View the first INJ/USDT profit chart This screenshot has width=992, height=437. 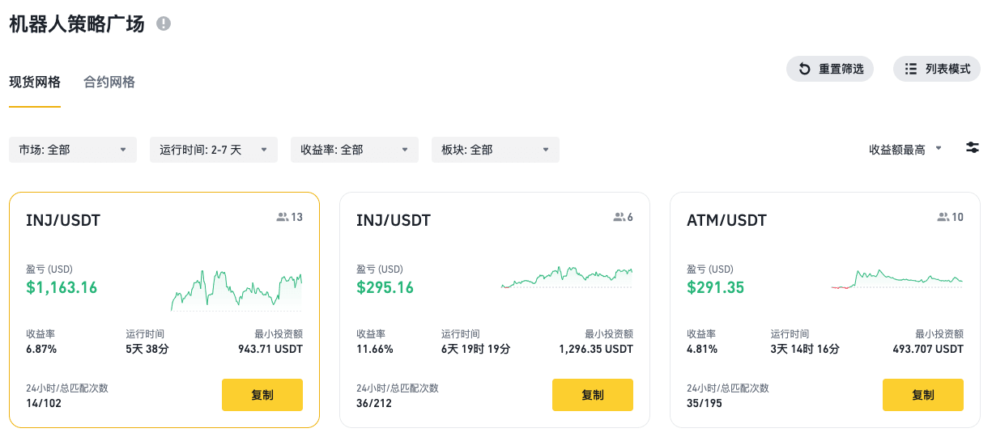(236, 290)
